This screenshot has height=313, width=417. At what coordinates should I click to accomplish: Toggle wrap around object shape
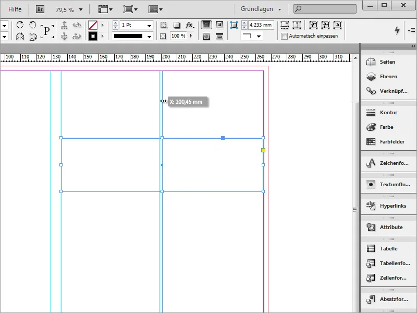(206, 36)
